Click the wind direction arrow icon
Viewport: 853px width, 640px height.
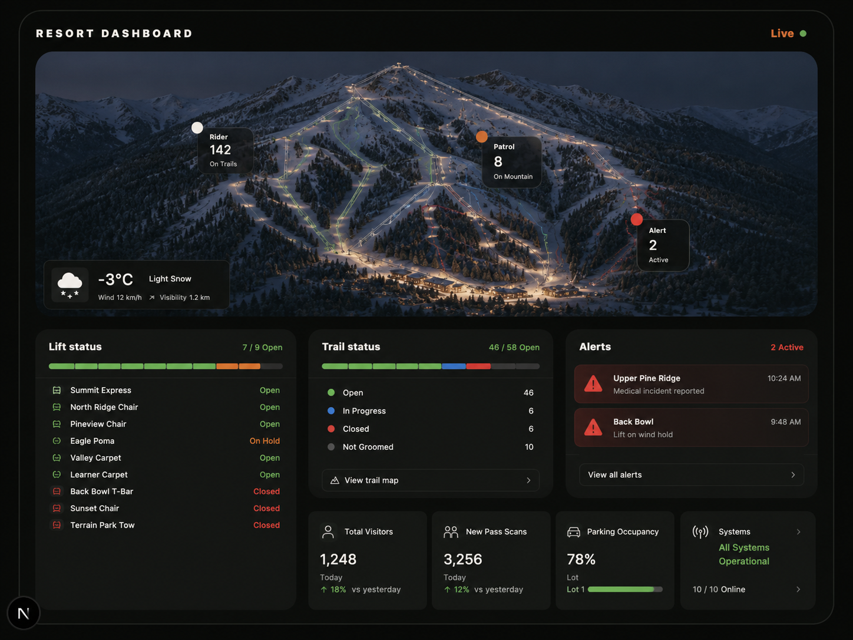[x=152, y=298]
